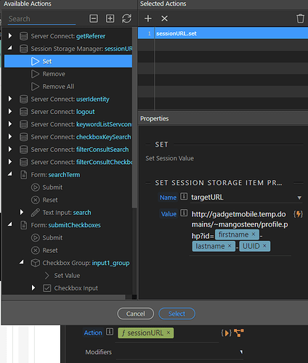The width and height of the screenshot is (308, 363).
Task: Click the Checkbox Input item in tree
Action: pyautogui.click(x=76, y=288)
